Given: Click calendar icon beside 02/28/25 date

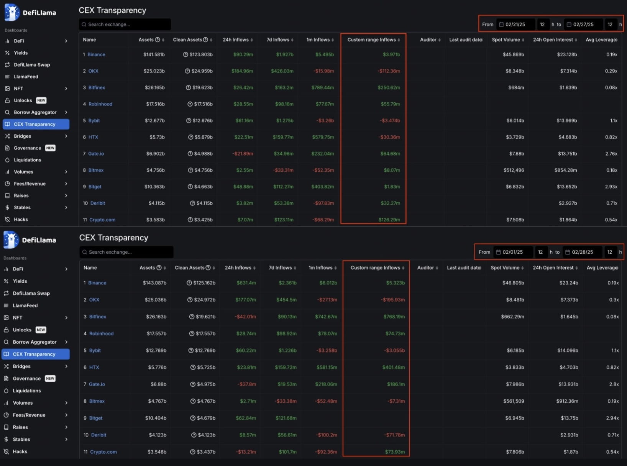Looking at the screenshot, I should coord(568,252).
